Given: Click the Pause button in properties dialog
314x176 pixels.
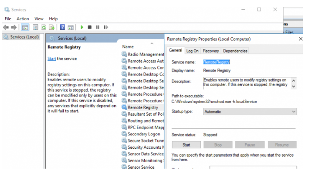Looking at the screenshot, I should [250, 145].
